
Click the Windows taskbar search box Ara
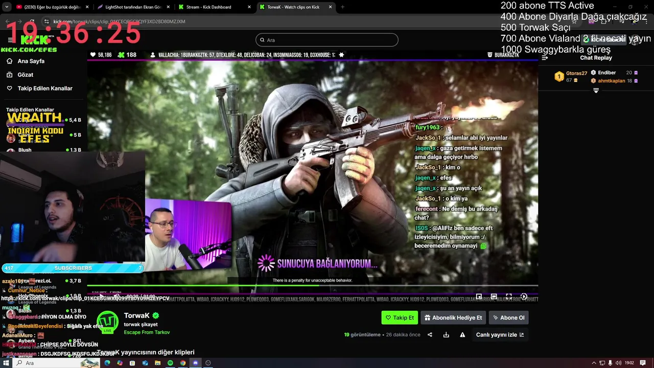[x=56, y=363]
